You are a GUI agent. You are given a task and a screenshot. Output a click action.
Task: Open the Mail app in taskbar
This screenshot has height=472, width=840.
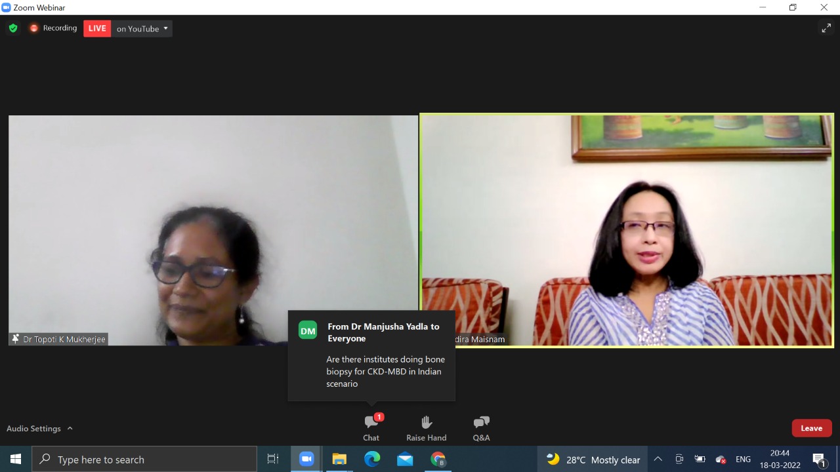coord(405,460)
